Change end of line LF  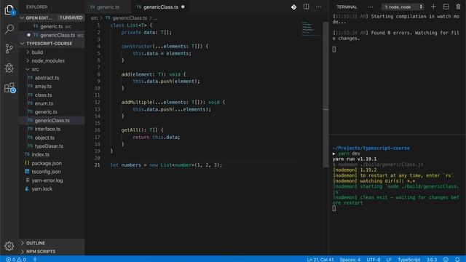(389, 259)
